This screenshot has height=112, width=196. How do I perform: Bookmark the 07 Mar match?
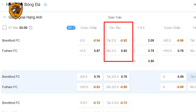click(4, 27)
